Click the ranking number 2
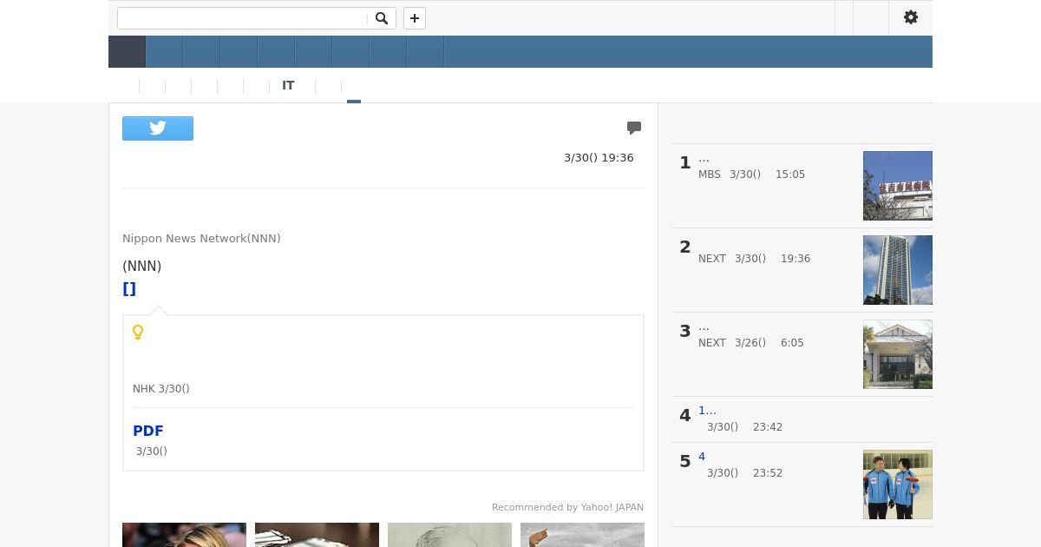1041x547 pixels. click(685, 247)
